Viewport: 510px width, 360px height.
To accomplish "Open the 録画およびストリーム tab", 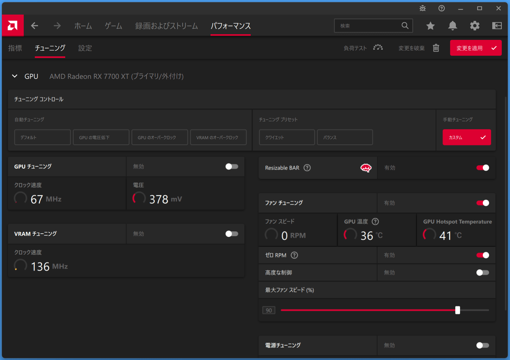I will (167, 26).
